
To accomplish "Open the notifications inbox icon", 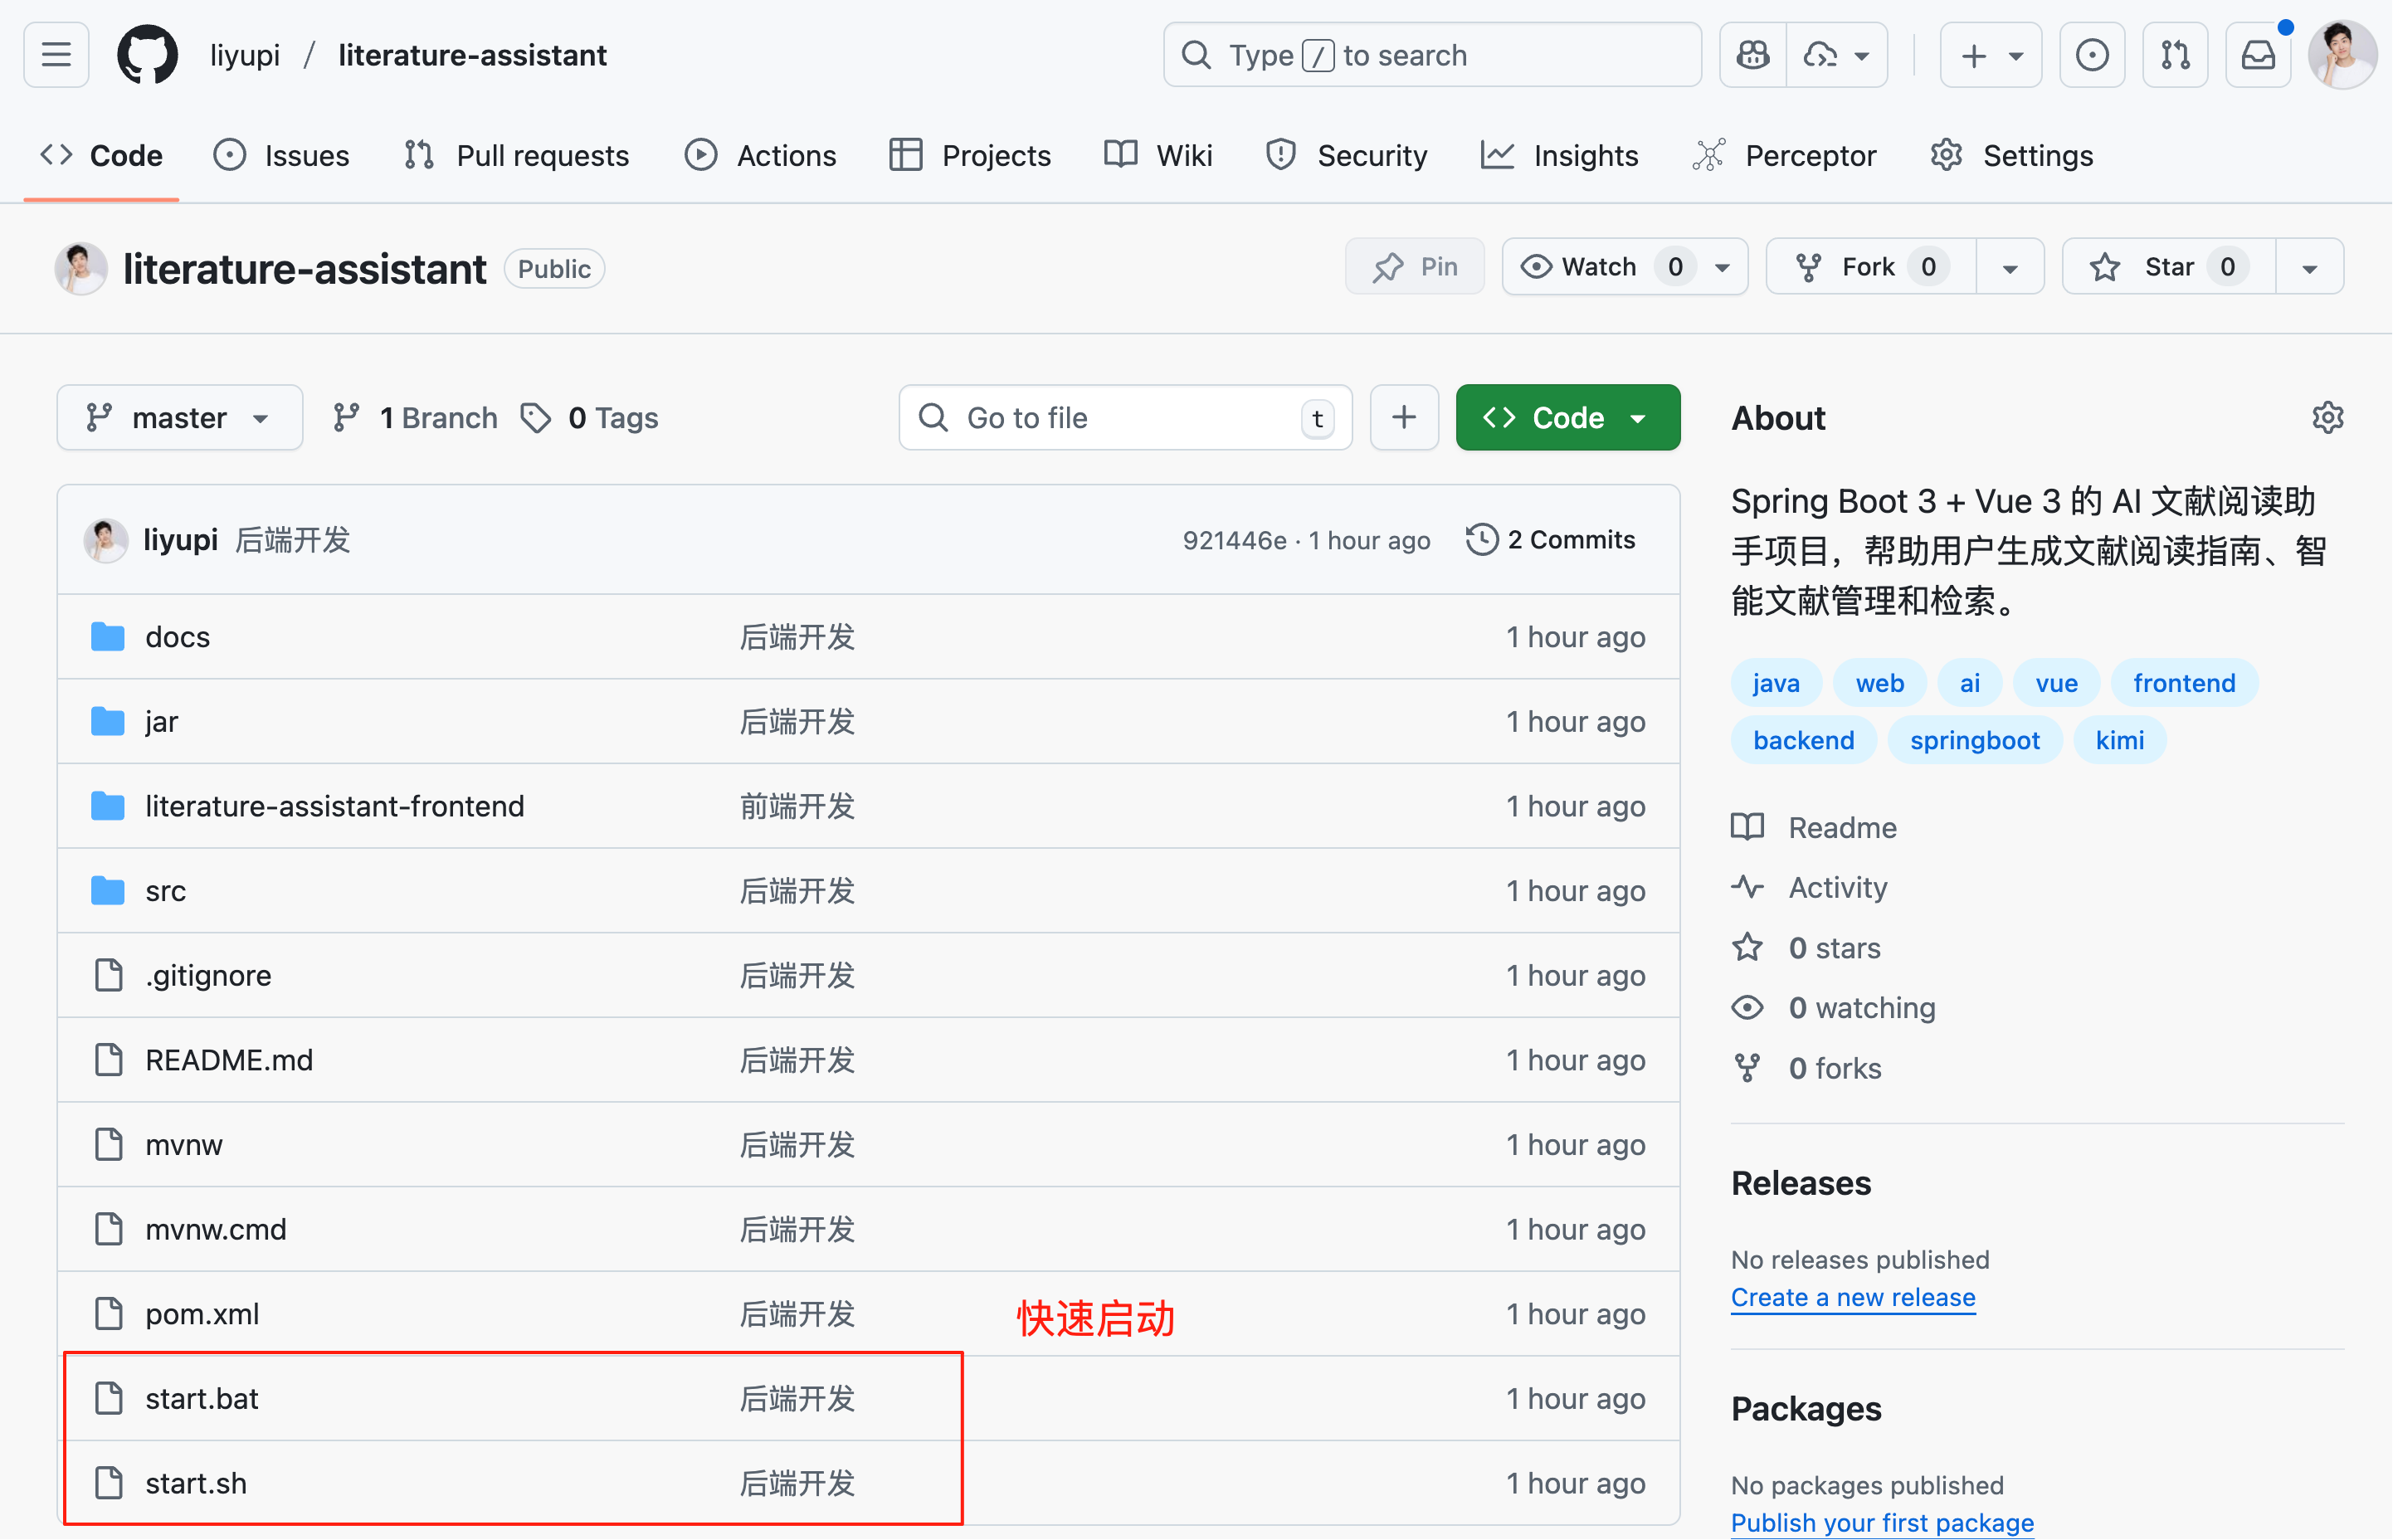I will [x=2257, y=55].
